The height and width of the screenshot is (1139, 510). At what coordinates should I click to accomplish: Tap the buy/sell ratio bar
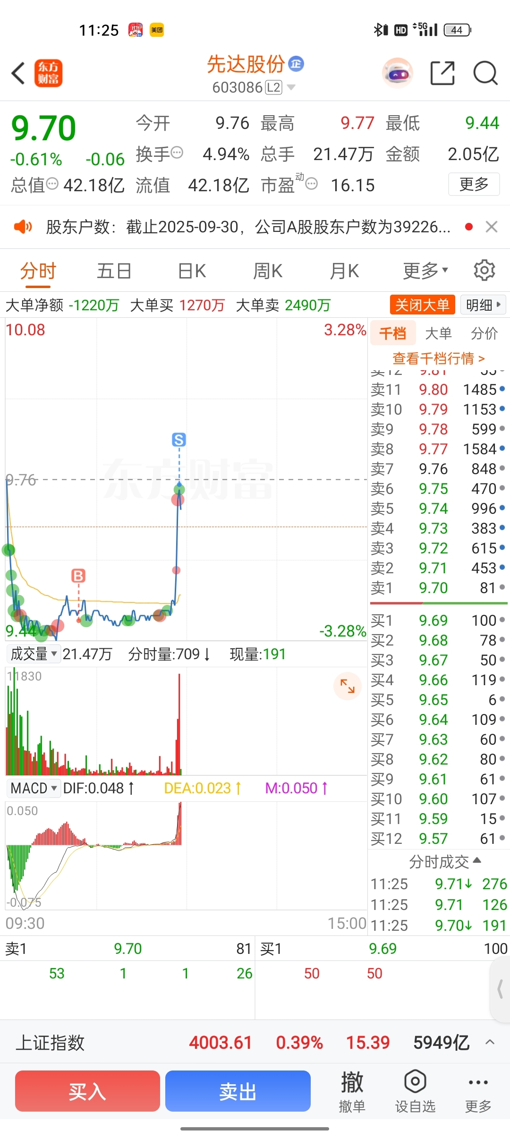pos(439,603)
